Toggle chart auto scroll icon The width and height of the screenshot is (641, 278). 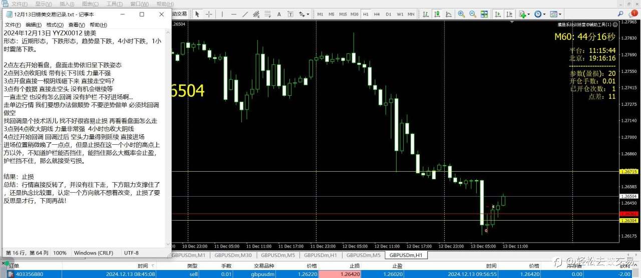tap(498, 14)
